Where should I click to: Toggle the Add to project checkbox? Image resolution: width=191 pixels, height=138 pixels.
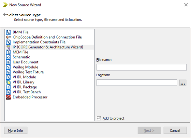(x=99, y=118)
